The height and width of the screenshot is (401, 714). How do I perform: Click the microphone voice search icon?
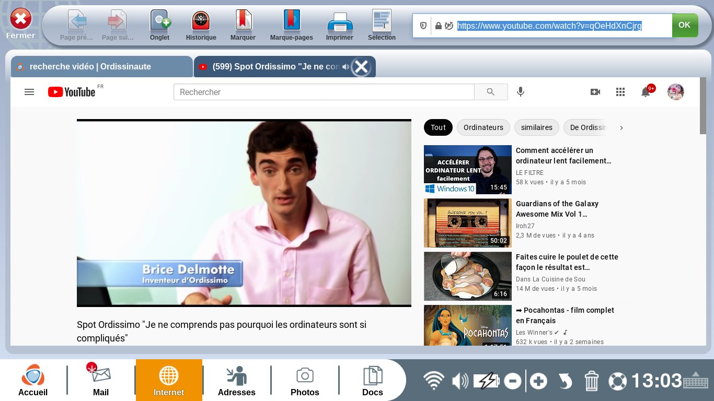[521, 92]
